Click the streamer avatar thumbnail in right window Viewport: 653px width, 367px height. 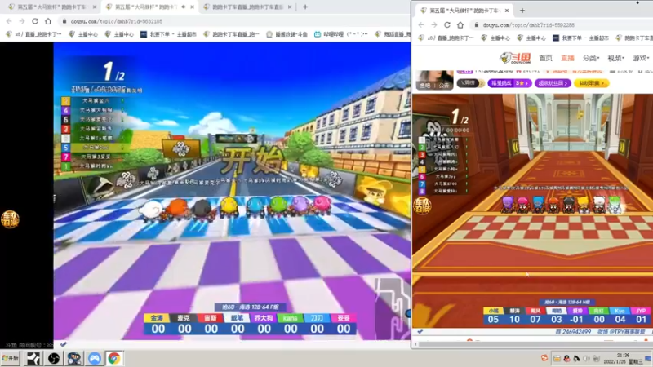[434, 79]
